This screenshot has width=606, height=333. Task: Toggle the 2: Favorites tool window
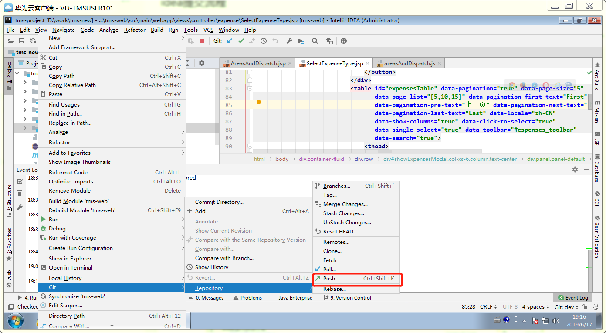pos(9,244)
